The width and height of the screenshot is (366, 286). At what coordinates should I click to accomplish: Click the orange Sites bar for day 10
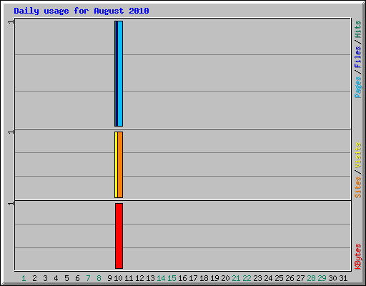(x=120, y=164)
